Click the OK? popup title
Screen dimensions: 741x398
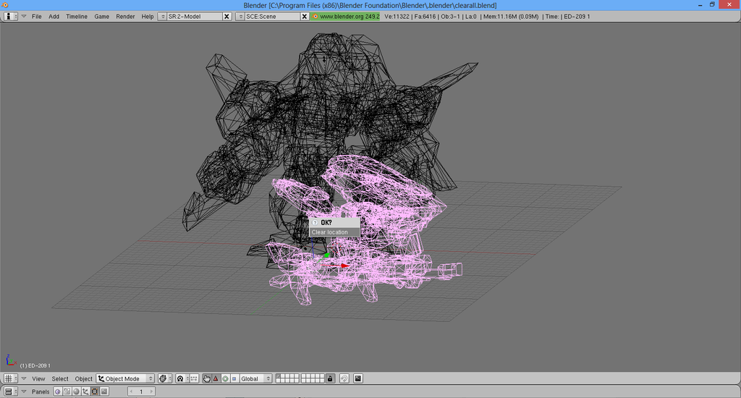(x=326, y=223)
